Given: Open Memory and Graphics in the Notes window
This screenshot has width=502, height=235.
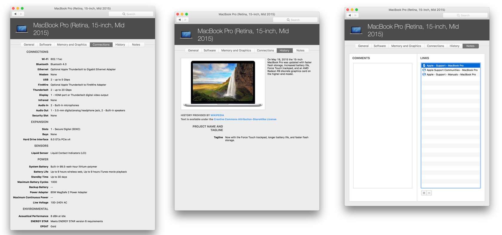Looking at the screenshot, I should point(406,46).
